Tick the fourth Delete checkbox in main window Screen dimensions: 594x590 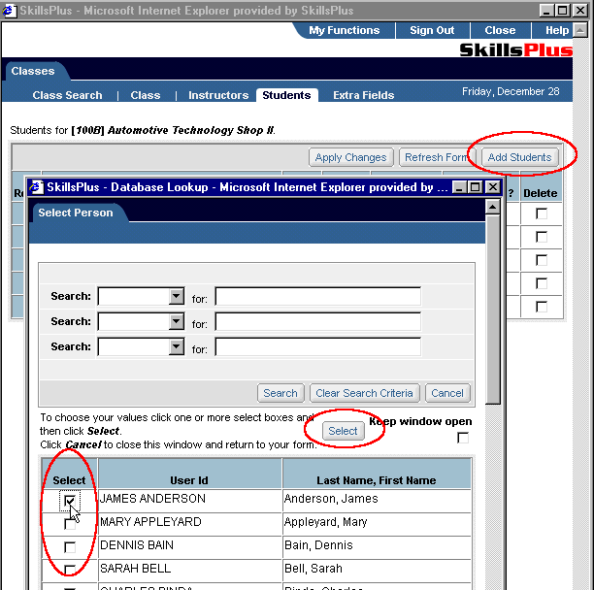(542, 283)
